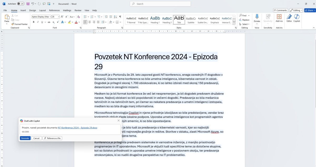This screenshot has height=167, width=316.
Task: Close the Draft with Copilot dialog
Action: (118, 121)
